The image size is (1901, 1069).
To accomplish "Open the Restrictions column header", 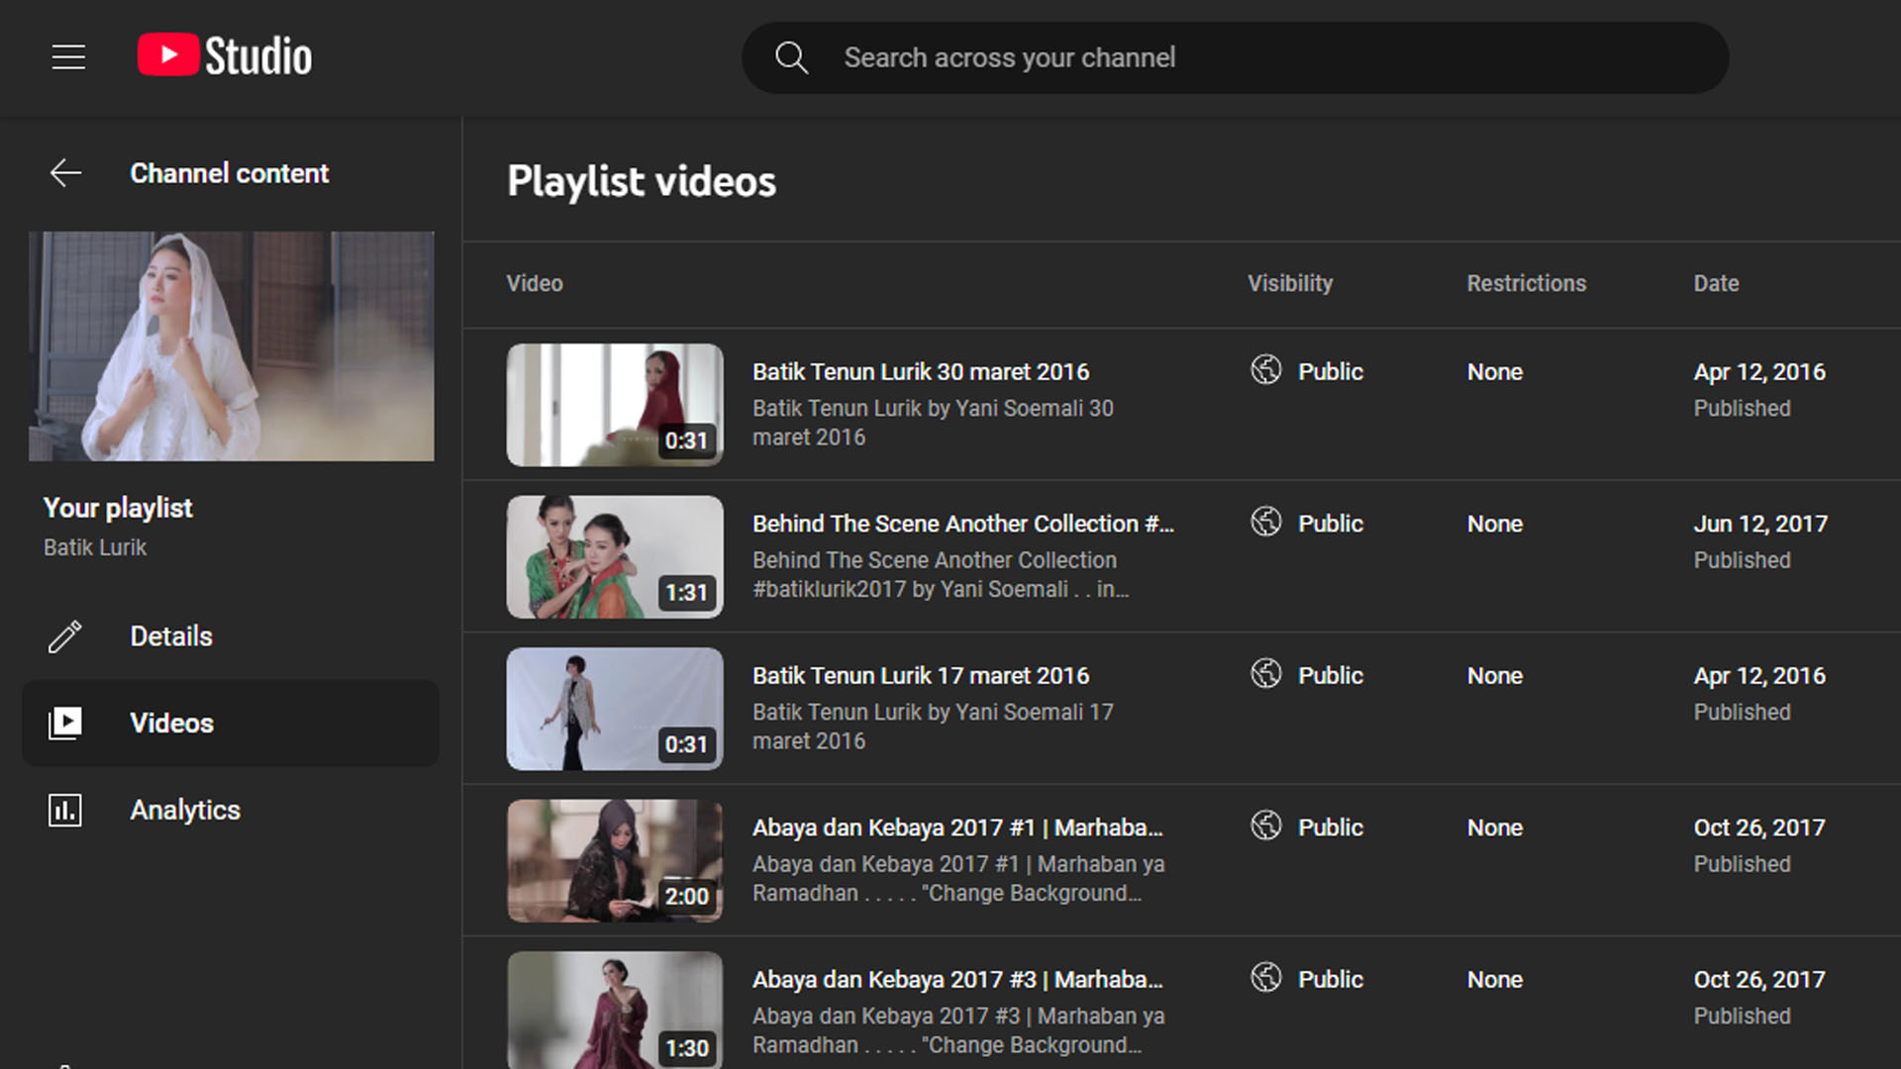I will 1526,283.
